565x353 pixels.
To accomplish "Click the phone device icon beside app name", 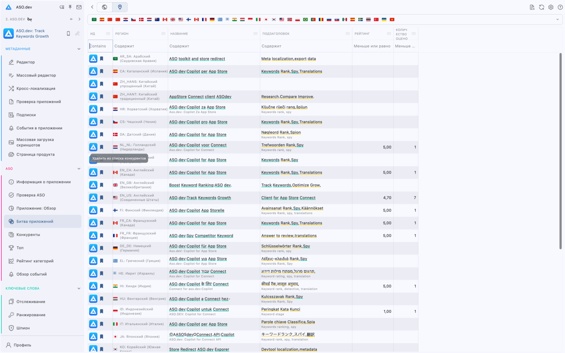I will [x=68, y=34].
